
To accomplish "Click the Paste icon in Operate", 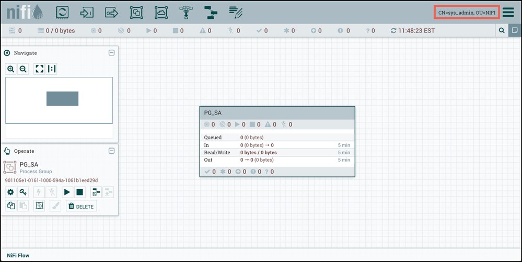I will pos(23,206).
